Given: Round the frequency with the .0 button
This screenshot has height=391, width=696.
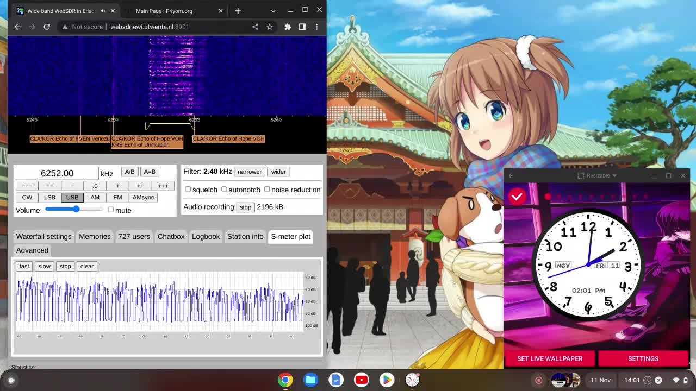Looking at the screenshot, I should [95, 186].
